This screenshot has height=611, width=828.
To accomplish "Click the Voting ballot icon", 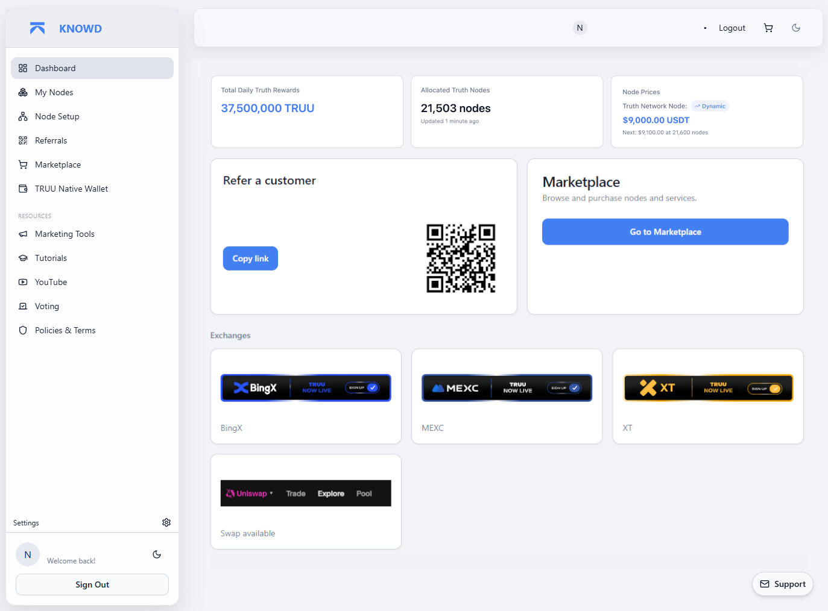I will click(x=23, y=306).
